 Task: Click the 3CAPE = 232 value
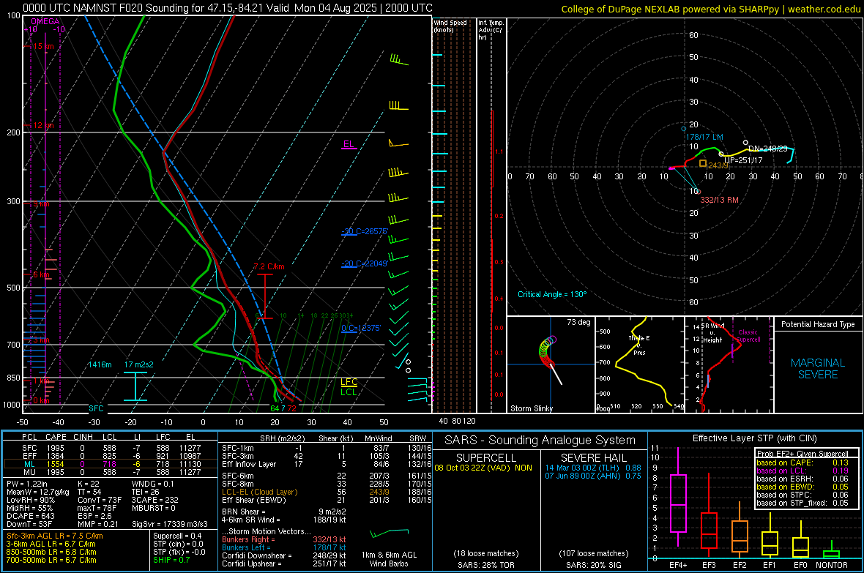point(154,500)
